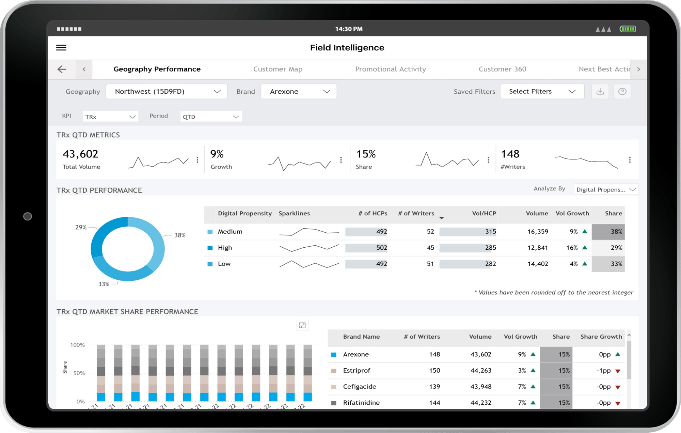Screen dimensions: 681x433
Task: Sort by Digital Propensity column header
Action: click(245, 213)
